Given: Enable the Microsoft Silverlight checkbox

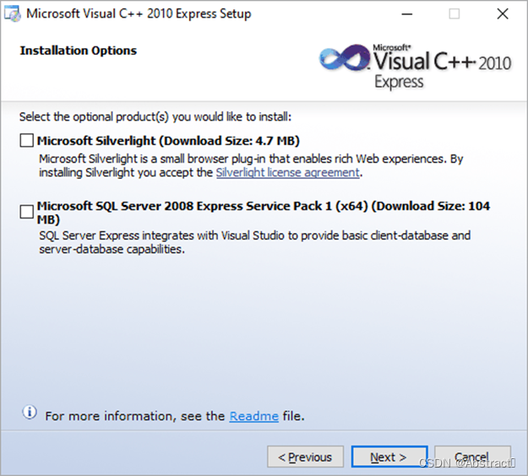Looking at the screenshot, I should click(x=27, y=141).
